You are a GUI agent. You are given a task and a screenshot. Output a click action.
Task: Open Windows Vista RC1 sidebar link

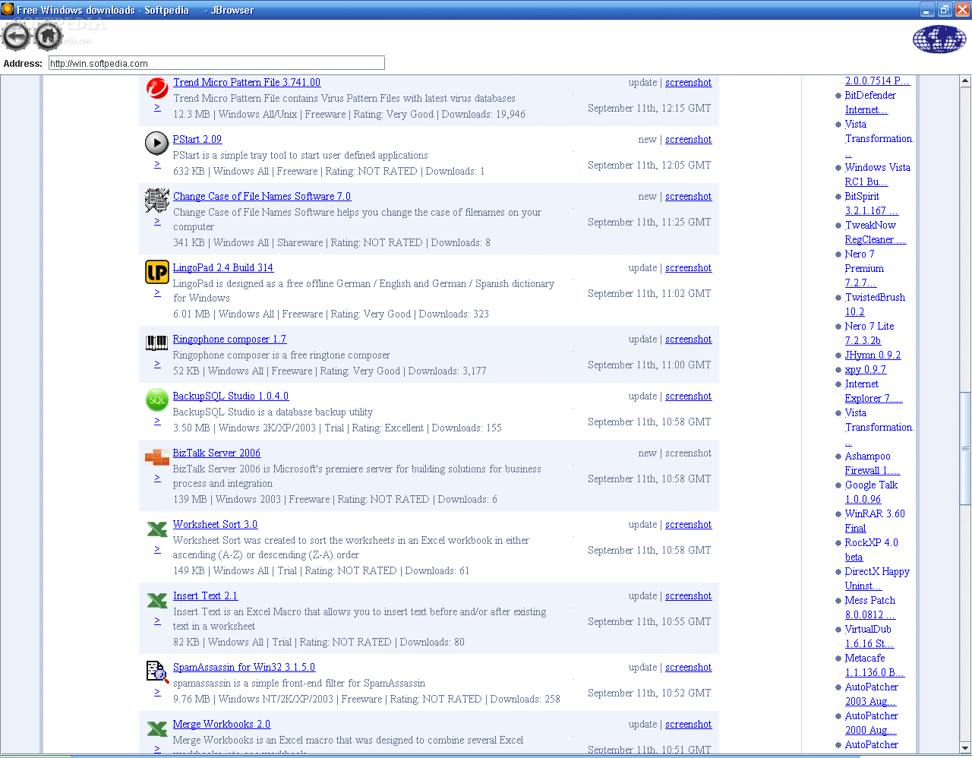coord(877,175)
